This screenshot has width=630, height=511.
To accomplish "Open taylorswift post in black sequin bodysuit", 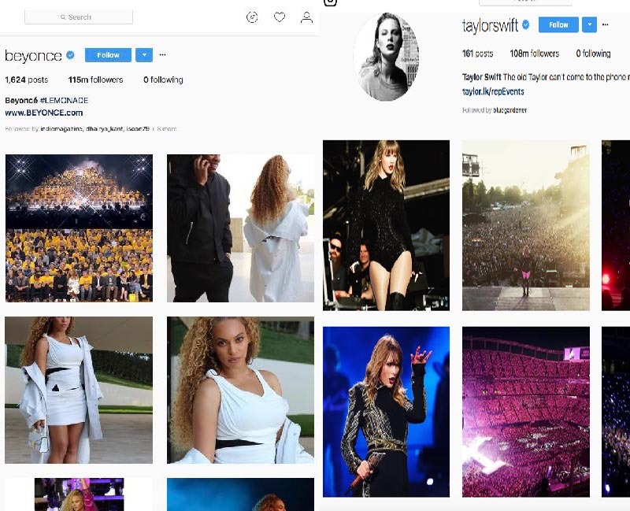I will point(386,225).
